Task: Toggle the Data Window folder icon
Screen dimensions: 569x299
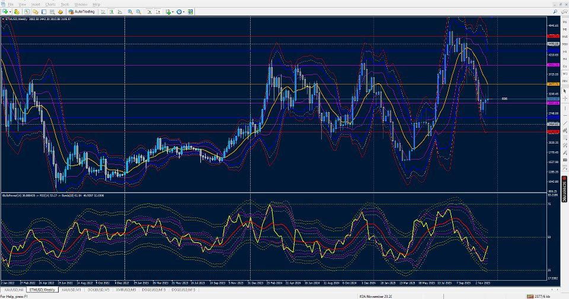Action: pyautogui.click(x=36, y=12)
